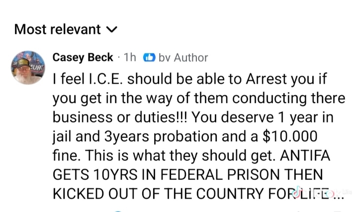The height and width of the screenshot is (212, 358).
Task: Click the "I.C.E." text in the comment
Action: [105, 79]
